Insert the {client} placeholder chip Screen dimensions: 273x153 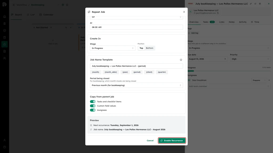(x=149, y=72)
